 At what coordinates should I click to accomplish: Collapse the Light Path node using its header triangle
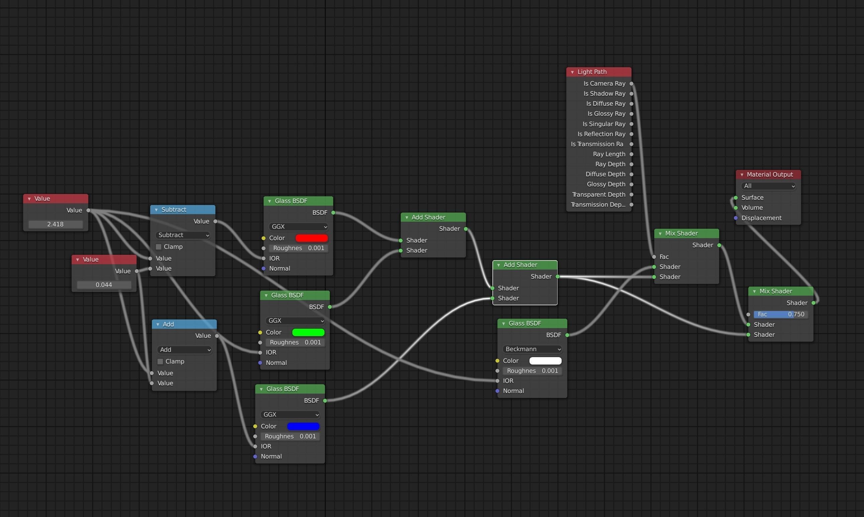coord(572,72)
